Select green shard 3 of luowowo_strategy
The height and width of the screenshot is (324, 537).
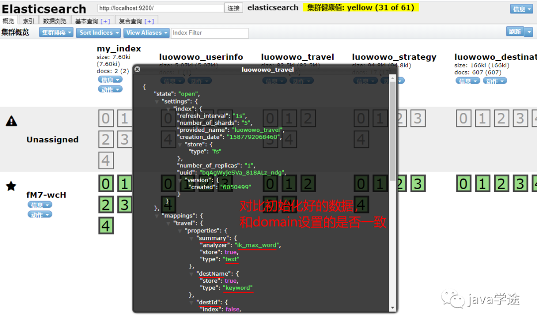coord(418,184)
